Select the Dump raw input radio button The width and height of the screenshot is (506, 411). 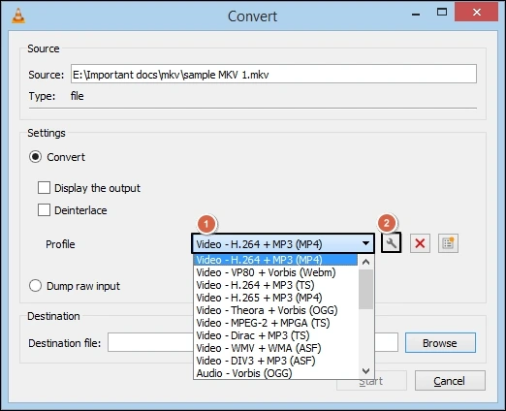click(x=35, y=286)
